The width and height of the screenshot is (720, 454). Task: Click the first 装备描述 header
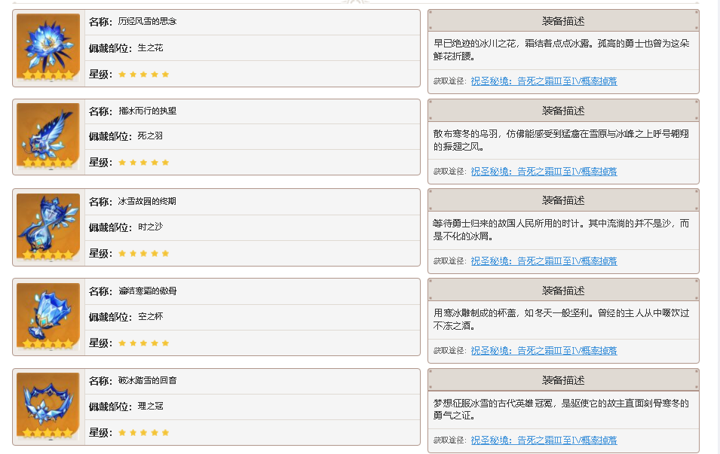click(563, 21)
